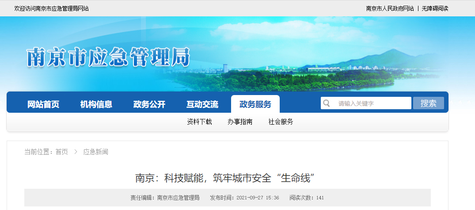Open the 互动交流 navigation tab
The image size is (475, 210).
202,104
